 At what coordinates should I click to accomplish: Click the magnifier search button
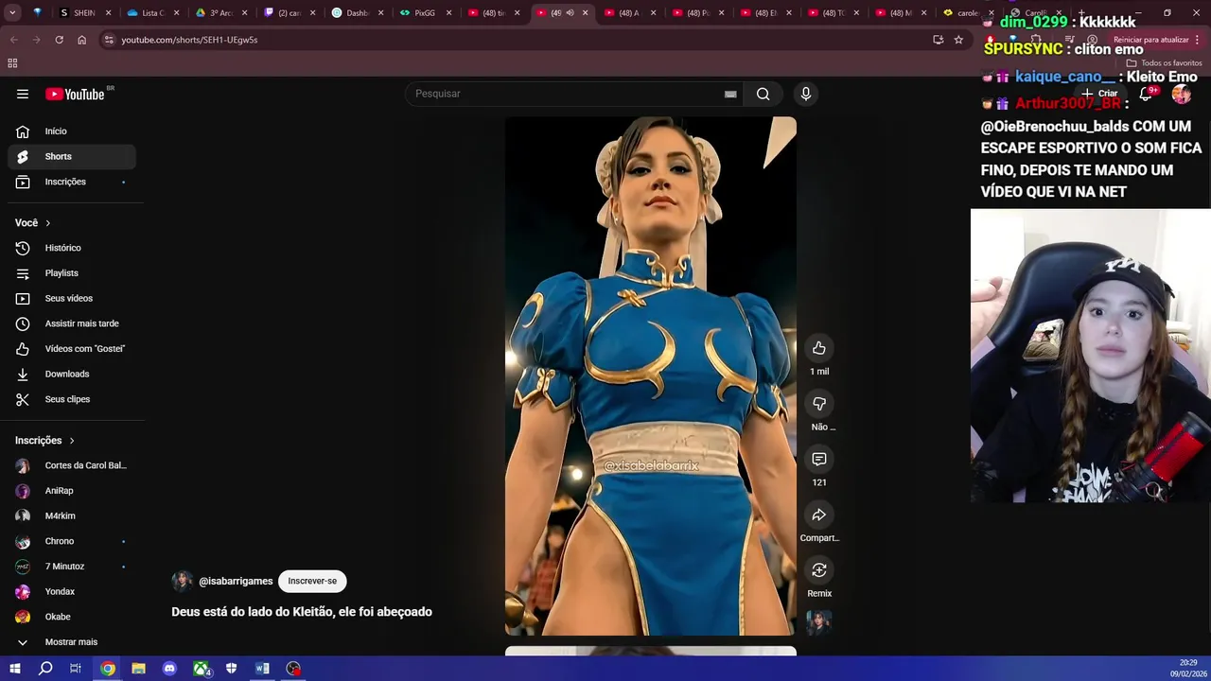(x=763, y=94)
